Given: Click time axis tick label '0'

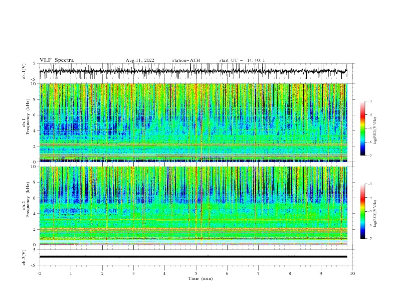Looking at the screenshot, I should click(x=40, y=273).
